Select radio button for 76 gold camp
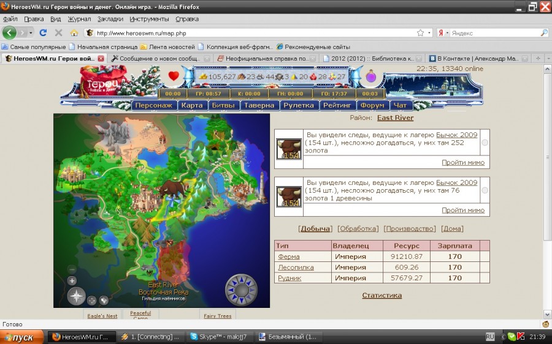This screenshot has height=344, width=552. tap(485, 190)
